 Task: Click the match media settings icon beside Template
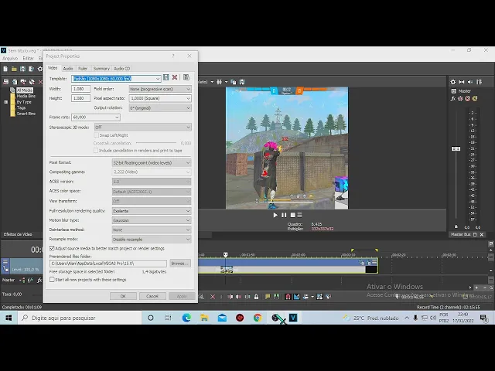(186, 77)
